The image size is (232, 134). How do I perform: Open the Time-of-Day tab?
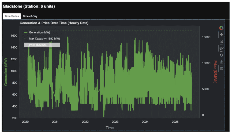point(30,16)
